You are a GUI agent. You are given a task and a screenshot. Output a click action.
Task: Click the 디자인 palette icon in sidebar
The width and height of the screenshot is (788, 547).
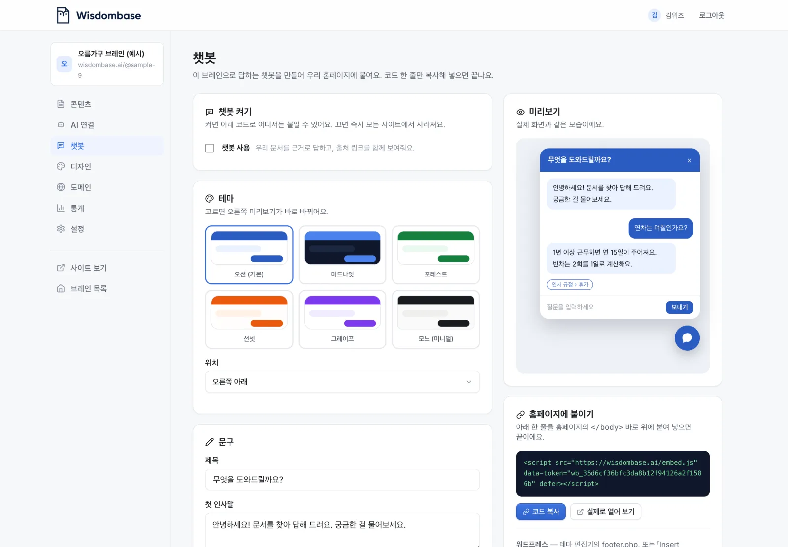click(61, 166)
